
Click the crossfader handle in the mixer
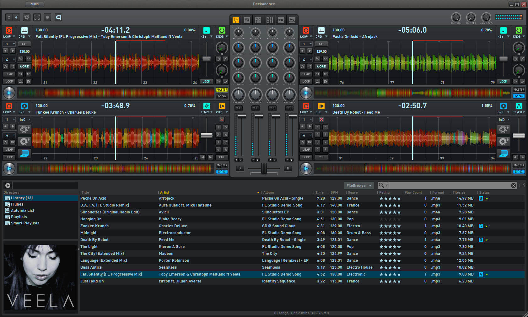[264, 169]
